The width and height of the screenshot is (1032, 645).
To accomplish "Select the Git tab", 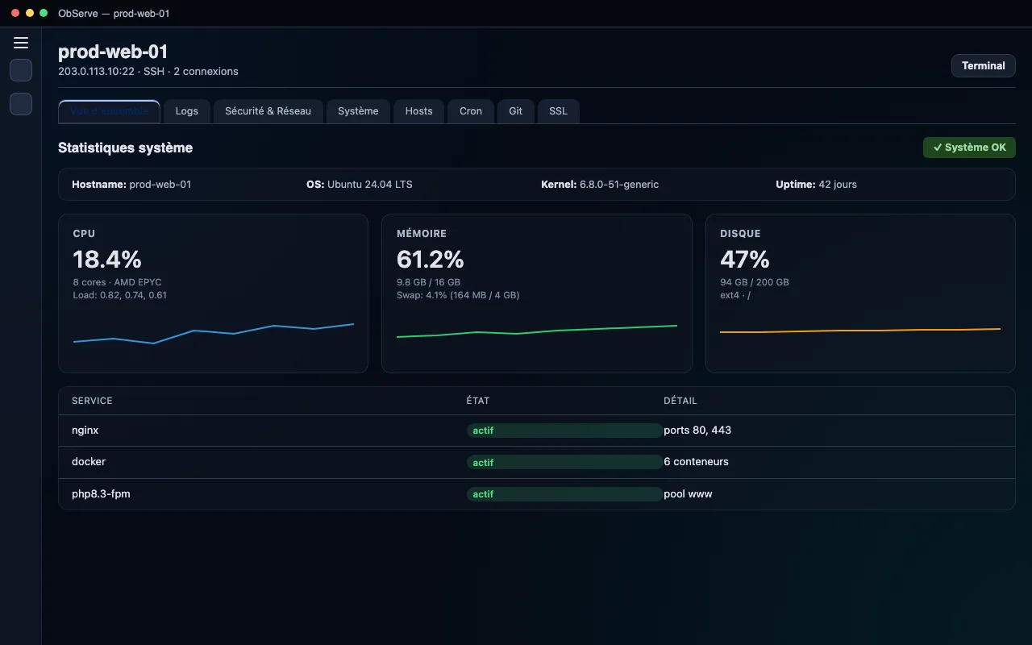I will pos(516,111).
